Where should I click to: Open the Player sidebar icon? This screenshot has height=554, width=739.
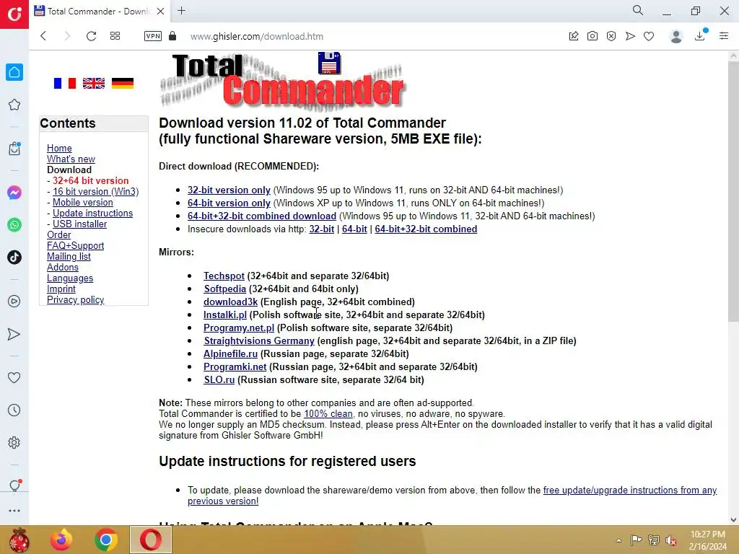point(14,301)
